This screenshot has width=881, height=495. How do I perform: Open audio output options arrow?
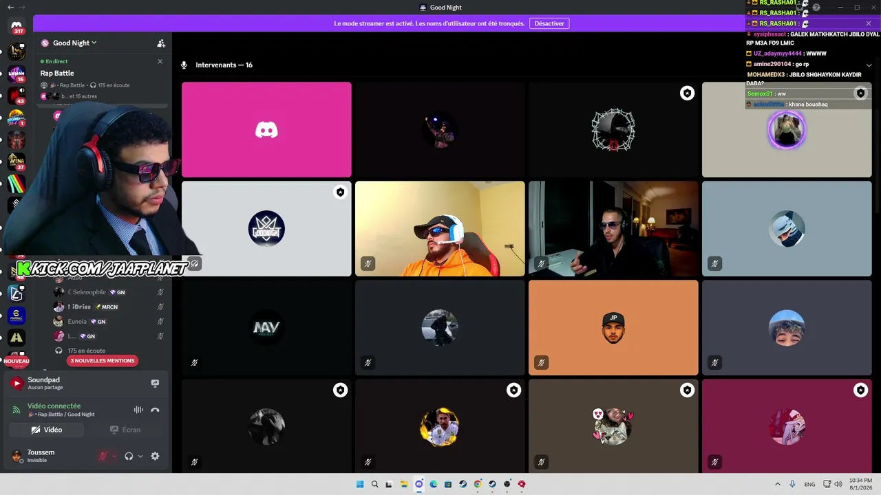(140, 456)
